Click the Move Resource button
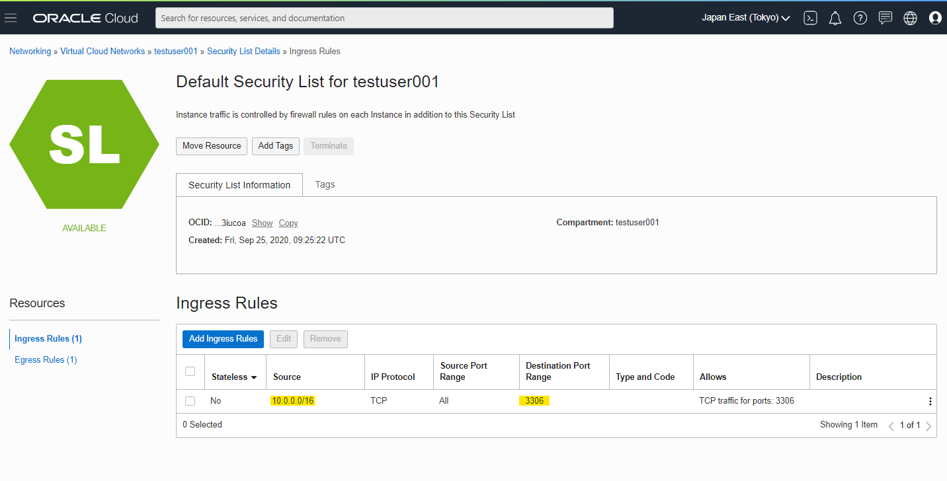Screen dimensions: 947x481 [212, 146]
